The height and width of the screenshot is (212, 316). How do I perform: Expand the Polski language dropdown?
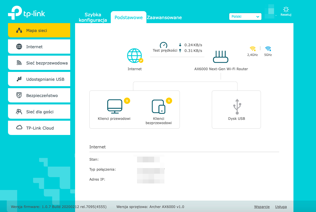(x=245, y=17)
